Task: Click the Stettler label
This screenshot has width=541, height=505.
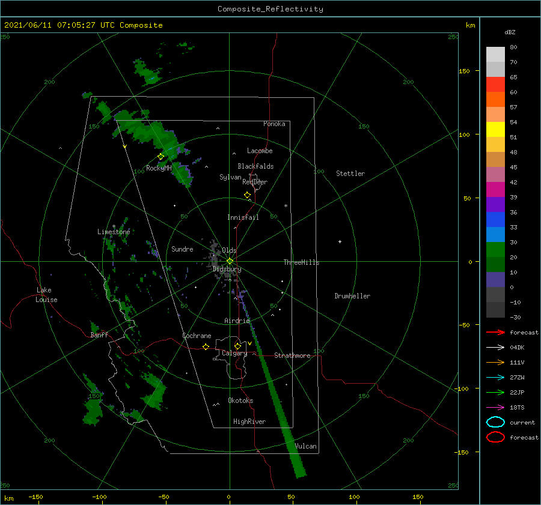Action: tap(350, 174)
